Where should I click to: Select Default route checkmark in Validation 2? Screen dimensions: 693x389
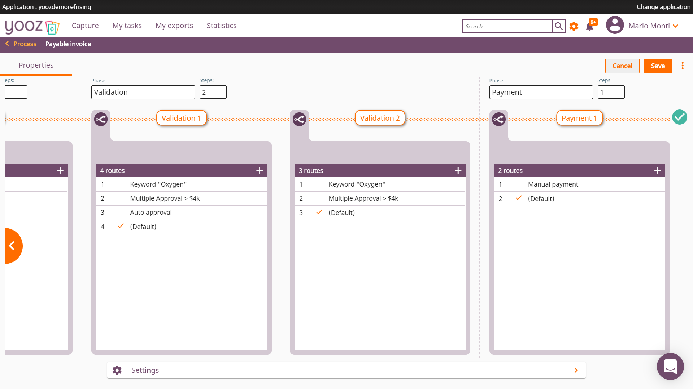pyautogui.click(x=319, y=212)
